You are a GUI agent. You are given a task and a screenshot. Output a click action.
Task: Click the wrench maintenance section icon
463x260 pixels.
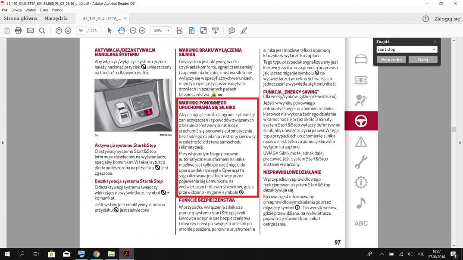[x=361, y=162]
